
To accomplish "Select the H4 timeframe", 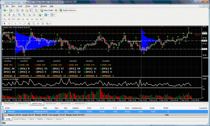I will (x=28, y=19).
